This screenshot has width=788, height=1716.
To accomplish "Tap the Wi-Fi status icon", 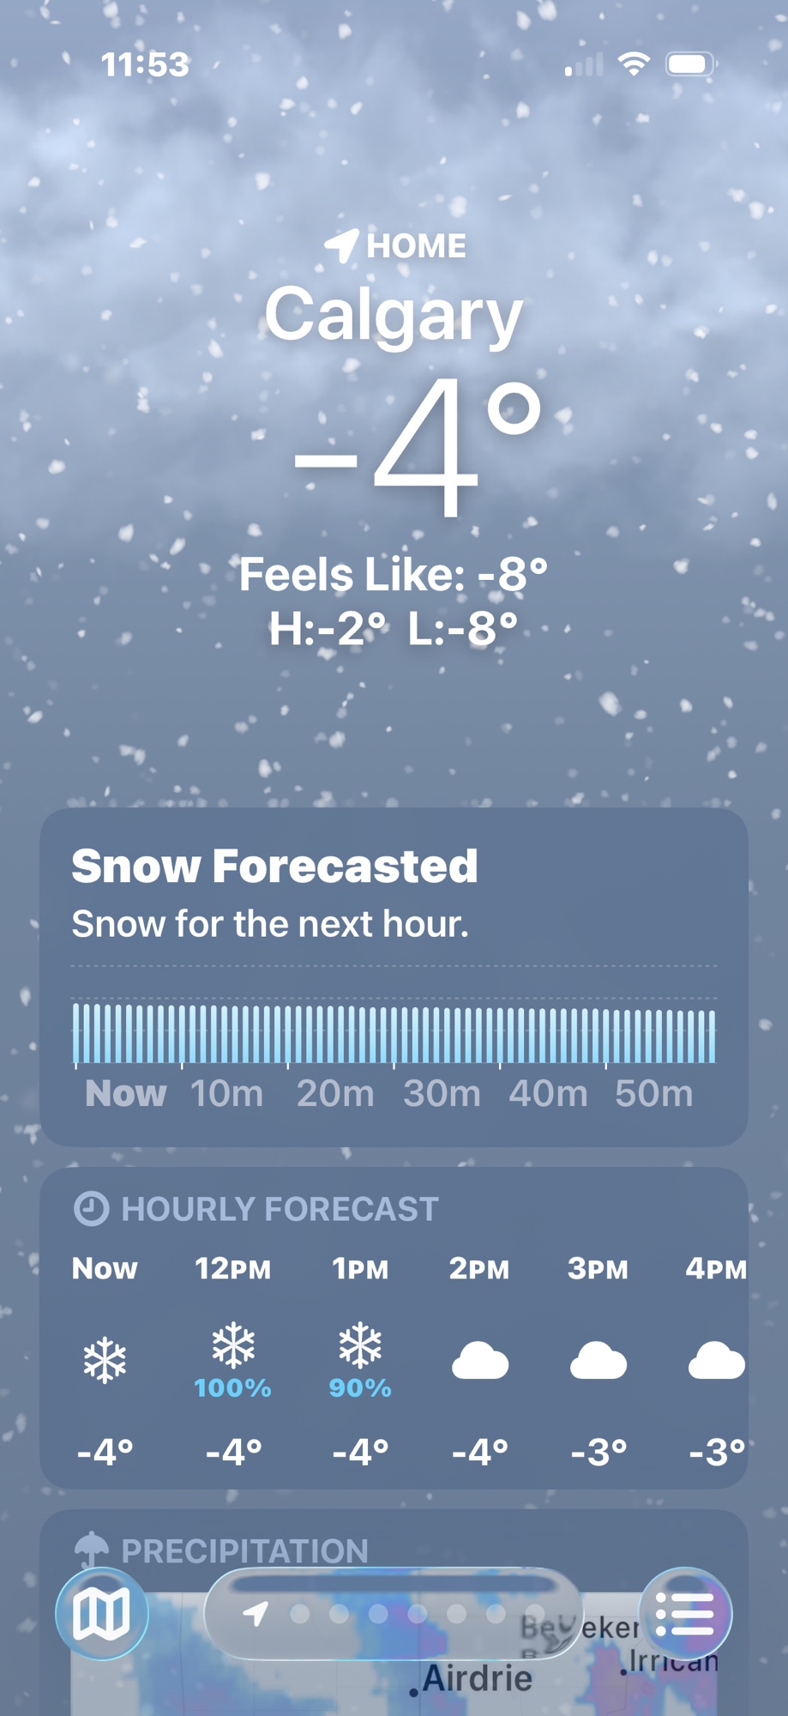I will tap(634, 63).
